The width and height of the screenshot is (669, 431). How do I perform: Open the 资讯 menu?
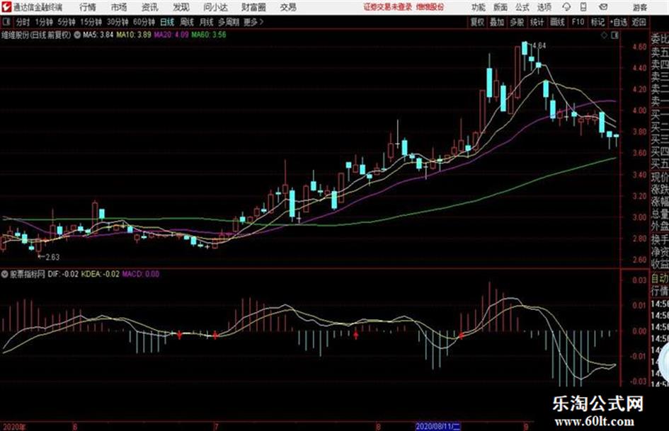tap(149, 7)
